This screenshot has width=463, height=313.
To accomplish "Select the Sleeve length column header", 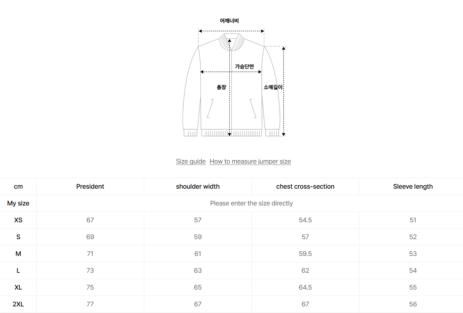I will 413,186.
